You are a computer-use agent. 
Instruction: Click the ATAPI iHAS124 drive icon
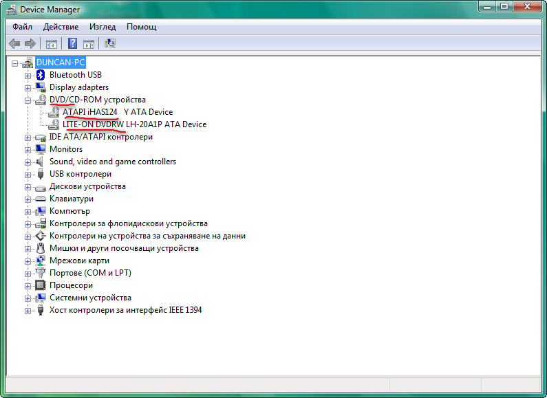[x=54, y=112]
